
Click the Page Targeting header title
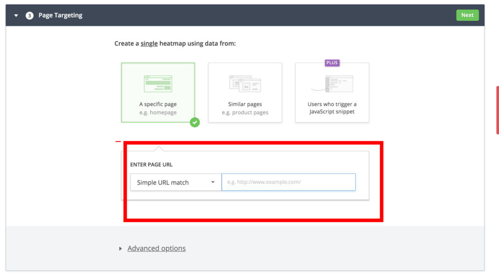coord(60,15)
